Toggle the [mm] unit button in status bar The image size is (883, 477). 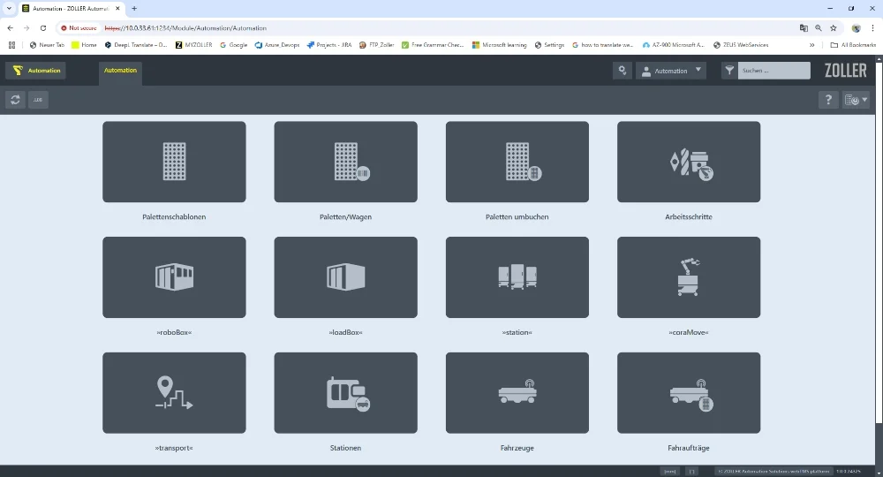click(670, 471)
